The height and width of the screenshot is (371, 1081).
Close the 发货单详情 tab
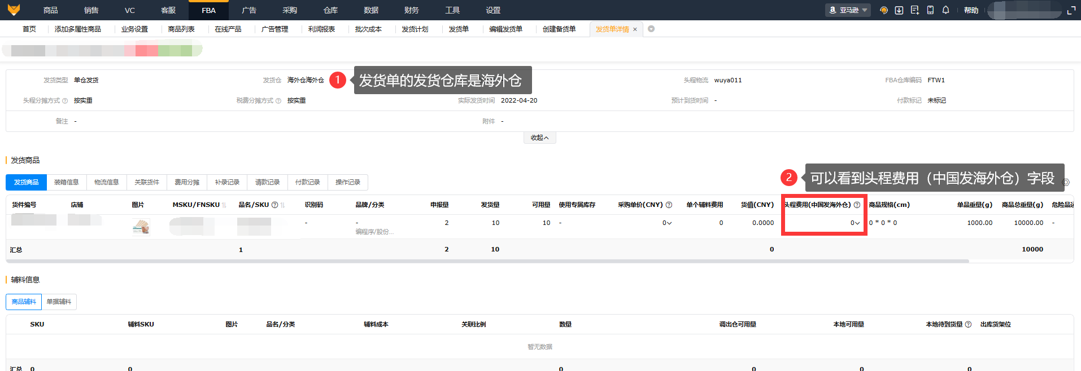point(635,29)
